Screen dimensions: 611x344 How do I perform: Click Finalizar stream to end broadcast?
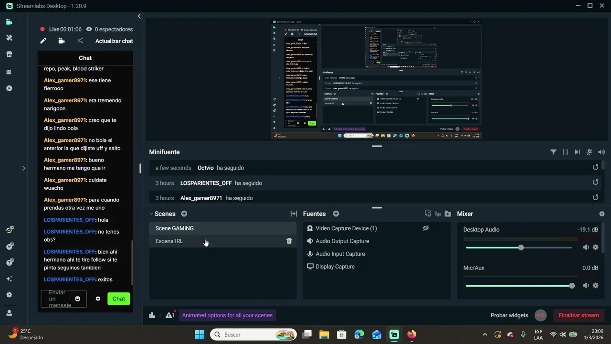coord(579,315)
